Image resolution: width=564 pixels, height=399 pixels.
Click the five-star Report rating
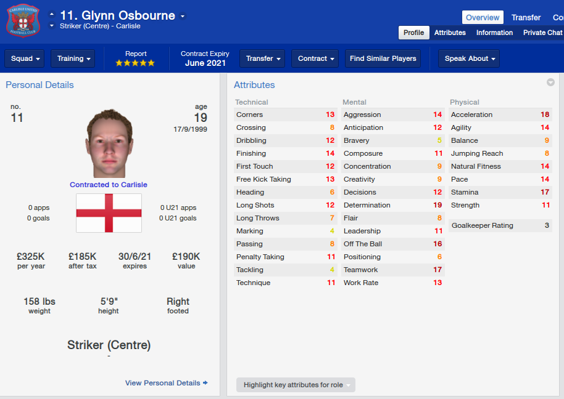tap(135, 63)
